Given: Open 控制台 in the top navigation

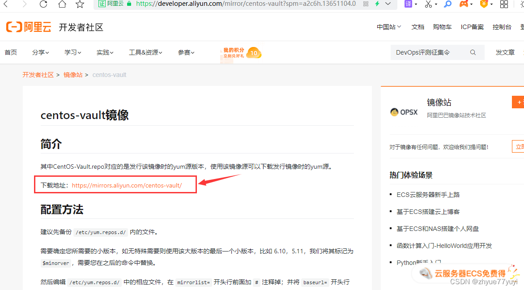Looking at the screenshot, I should (502, 27).
